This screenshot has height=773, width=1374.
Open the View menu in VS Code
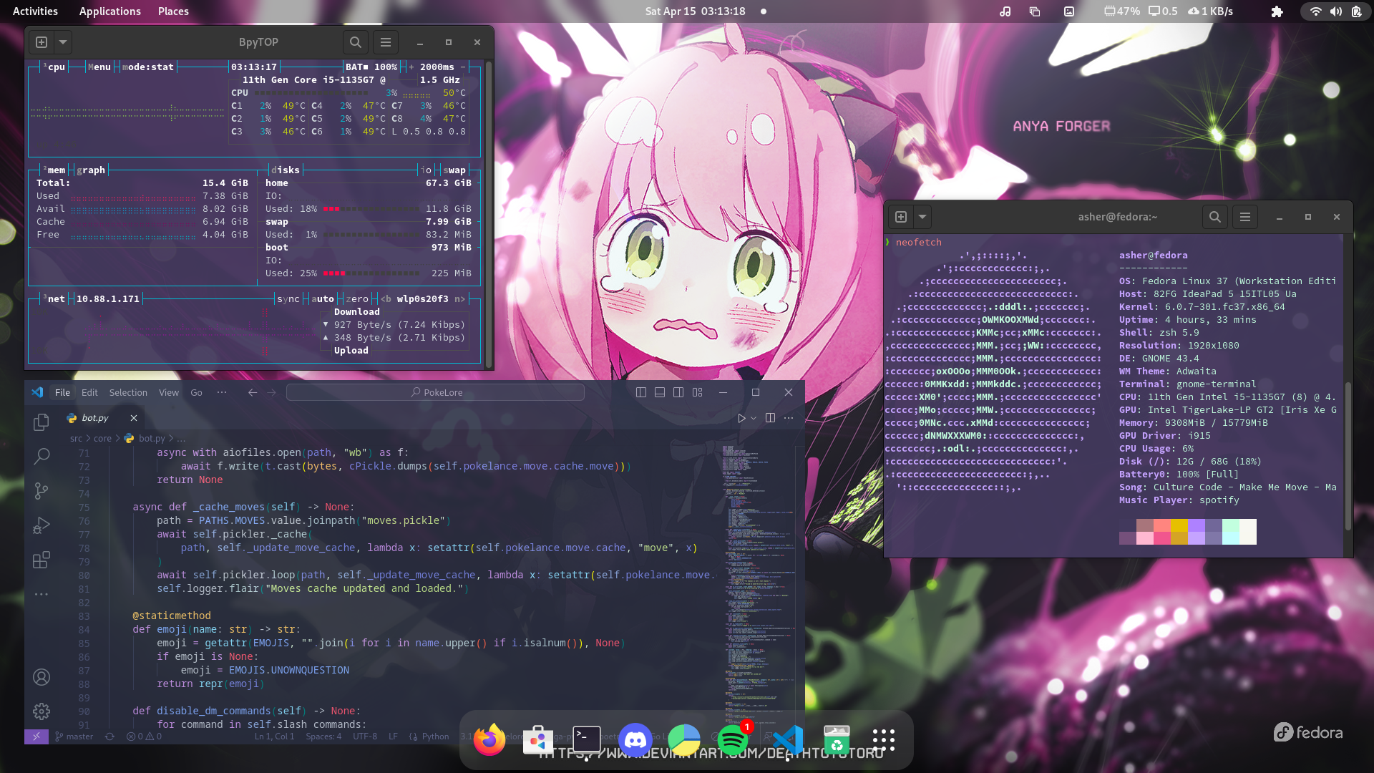(169, 392)
